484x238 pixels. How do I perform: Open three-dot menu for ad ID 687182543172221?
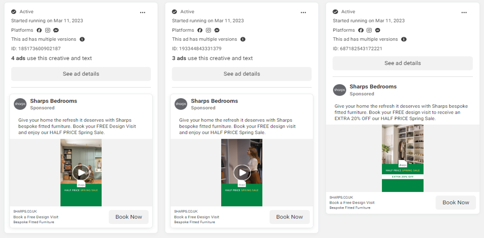tap(464, 13)
